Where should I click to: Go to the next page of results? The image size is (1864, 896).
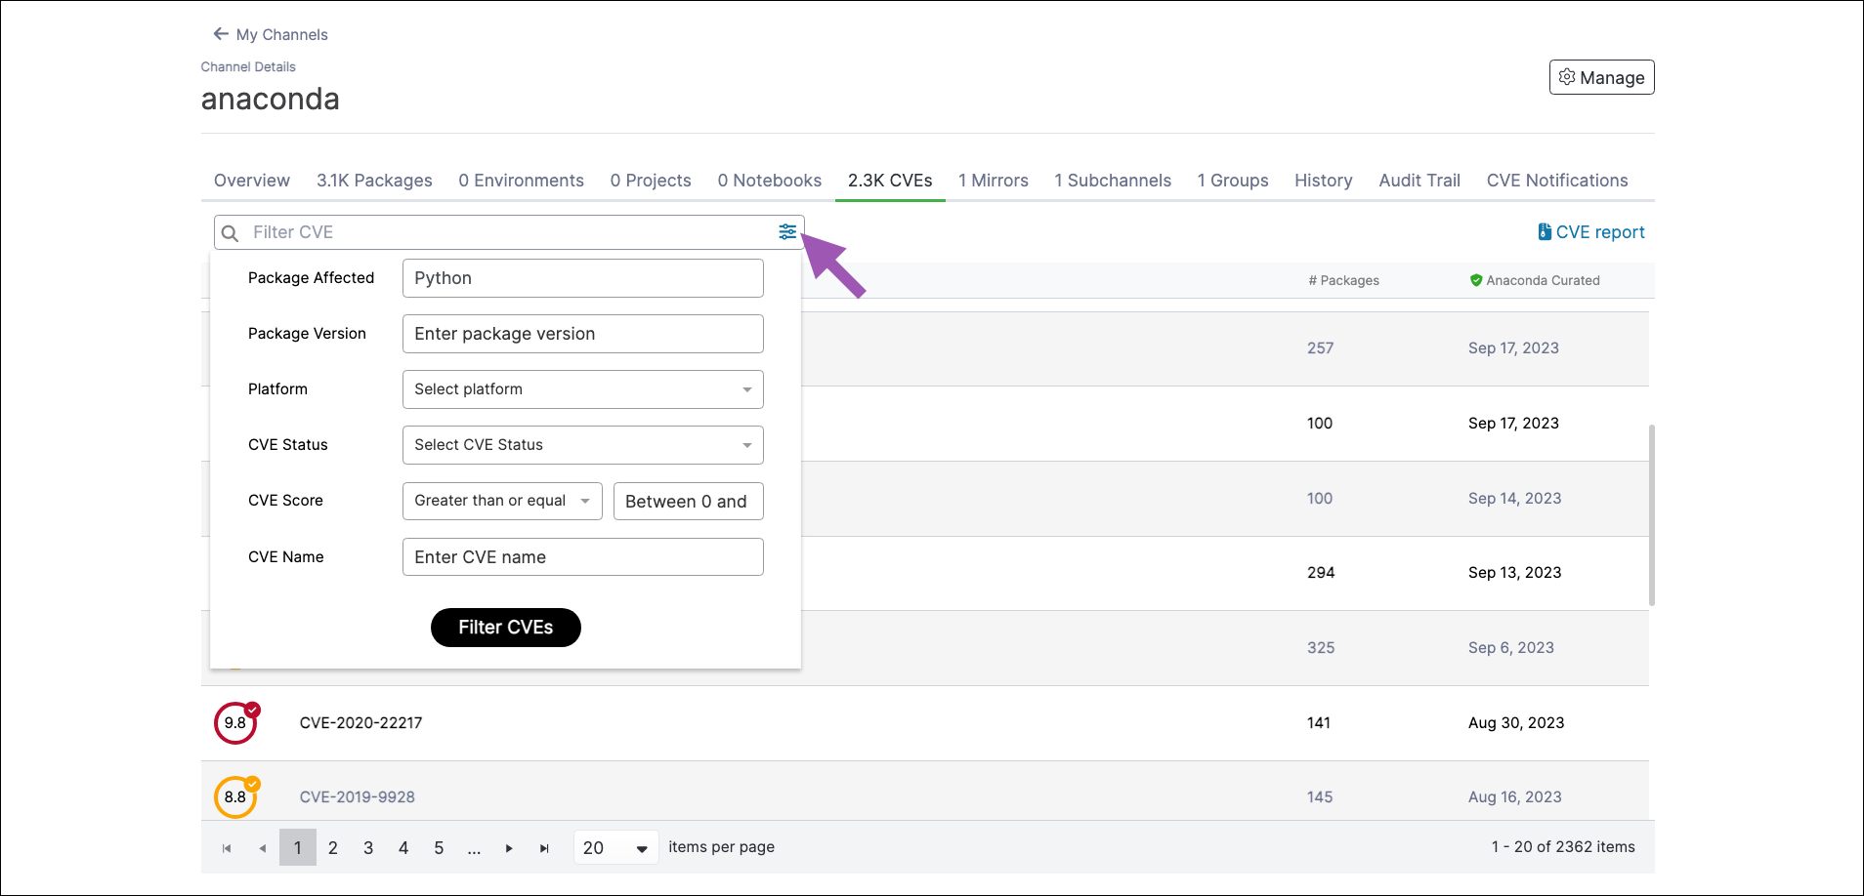point(509,848)
